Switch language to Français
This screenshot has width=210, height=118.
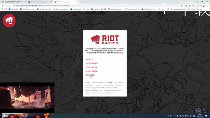tap(99, 85)
